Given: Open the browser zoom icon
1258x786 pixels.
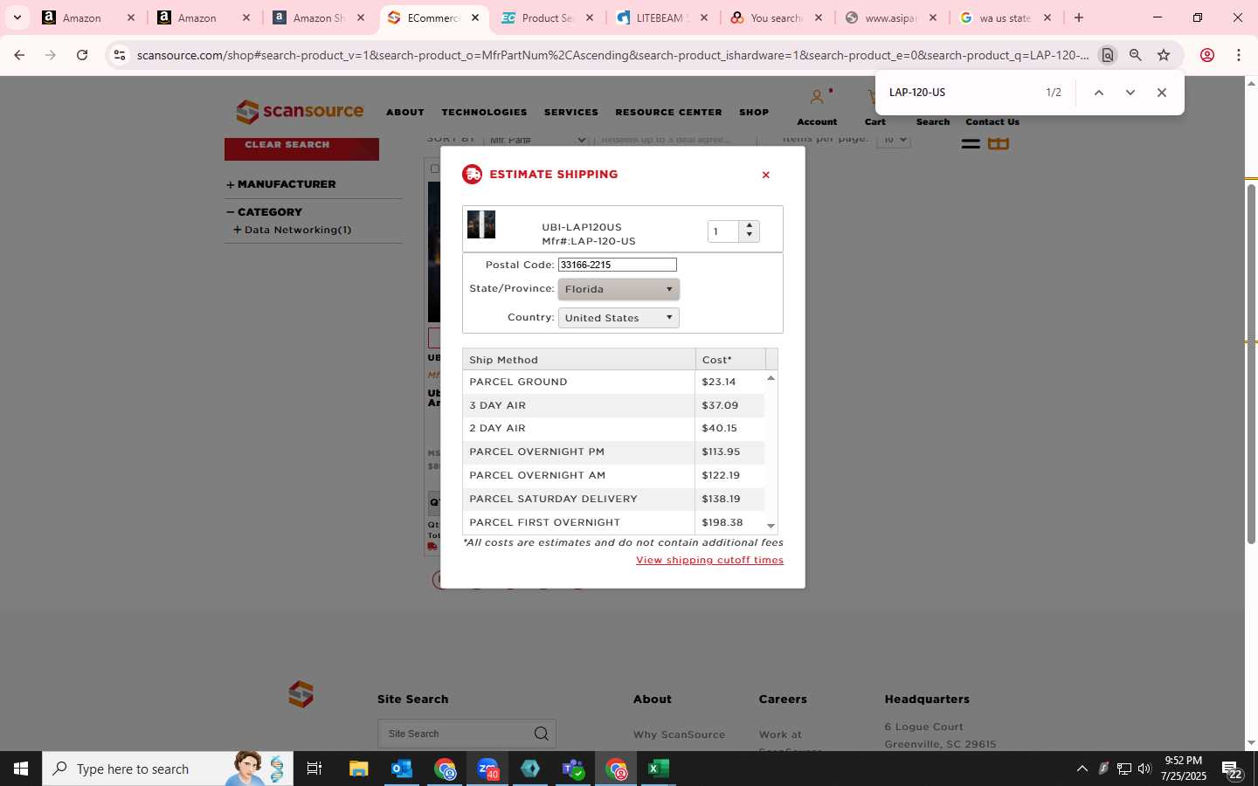Looking at the screenshot, I should (1136, 55).
